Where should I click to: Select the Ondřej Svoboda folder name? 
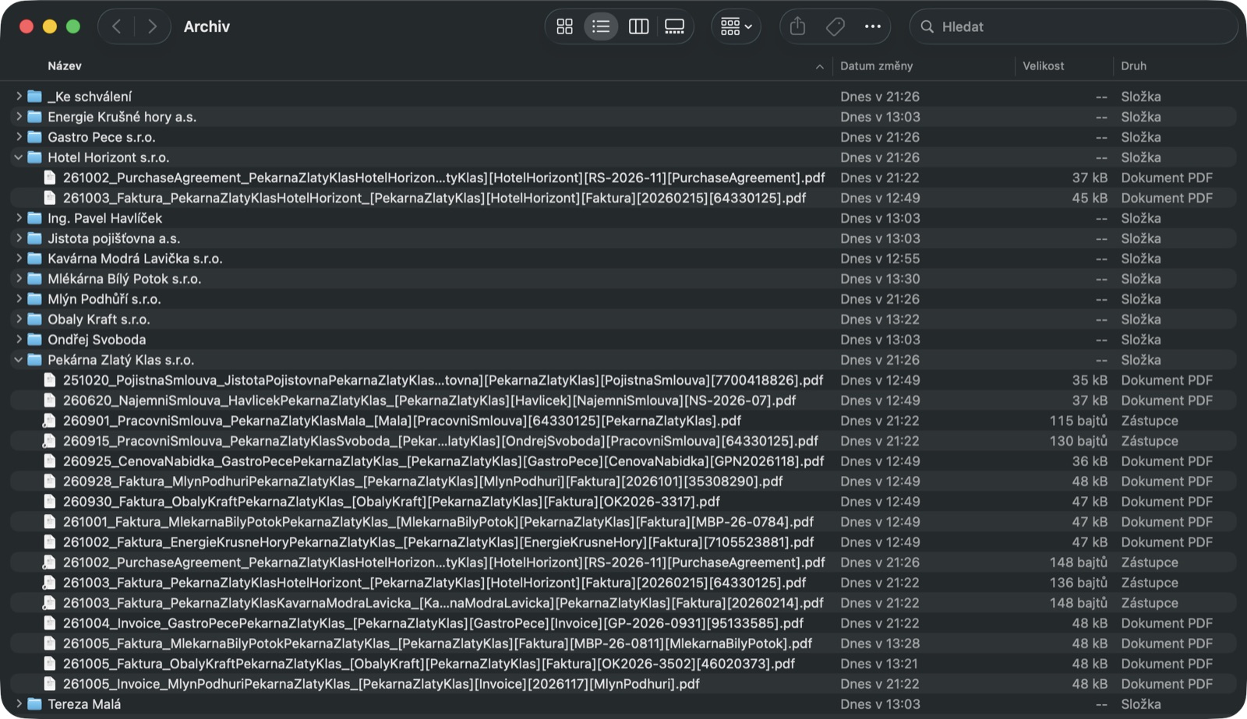[97, 340]
